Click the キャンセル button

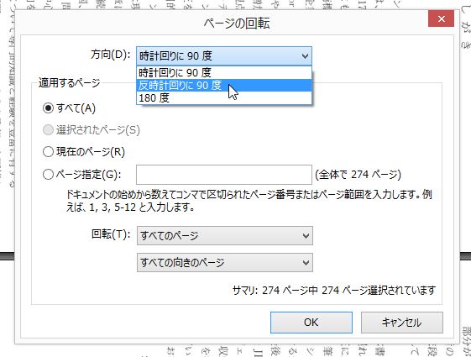[402, 323]
